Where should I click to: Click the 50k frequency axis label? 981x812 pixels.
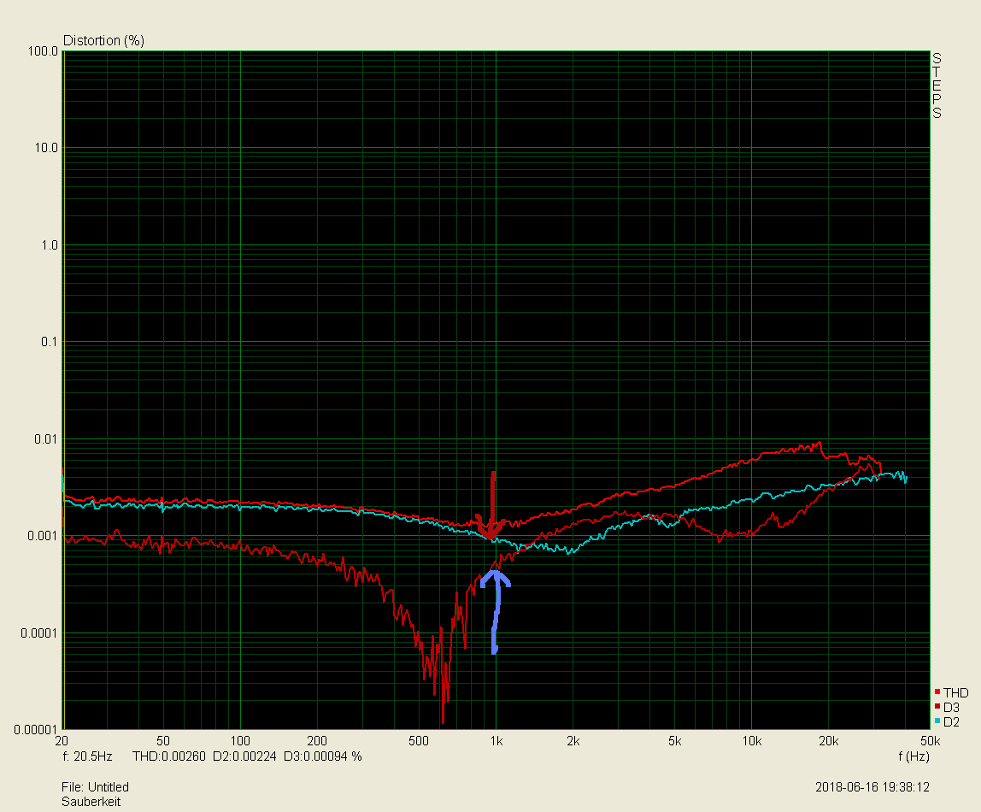tap(930, 741)
